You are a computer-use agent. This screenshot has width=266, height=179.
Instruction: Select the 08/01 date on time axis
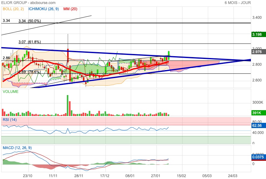click(x=130, y=176)
